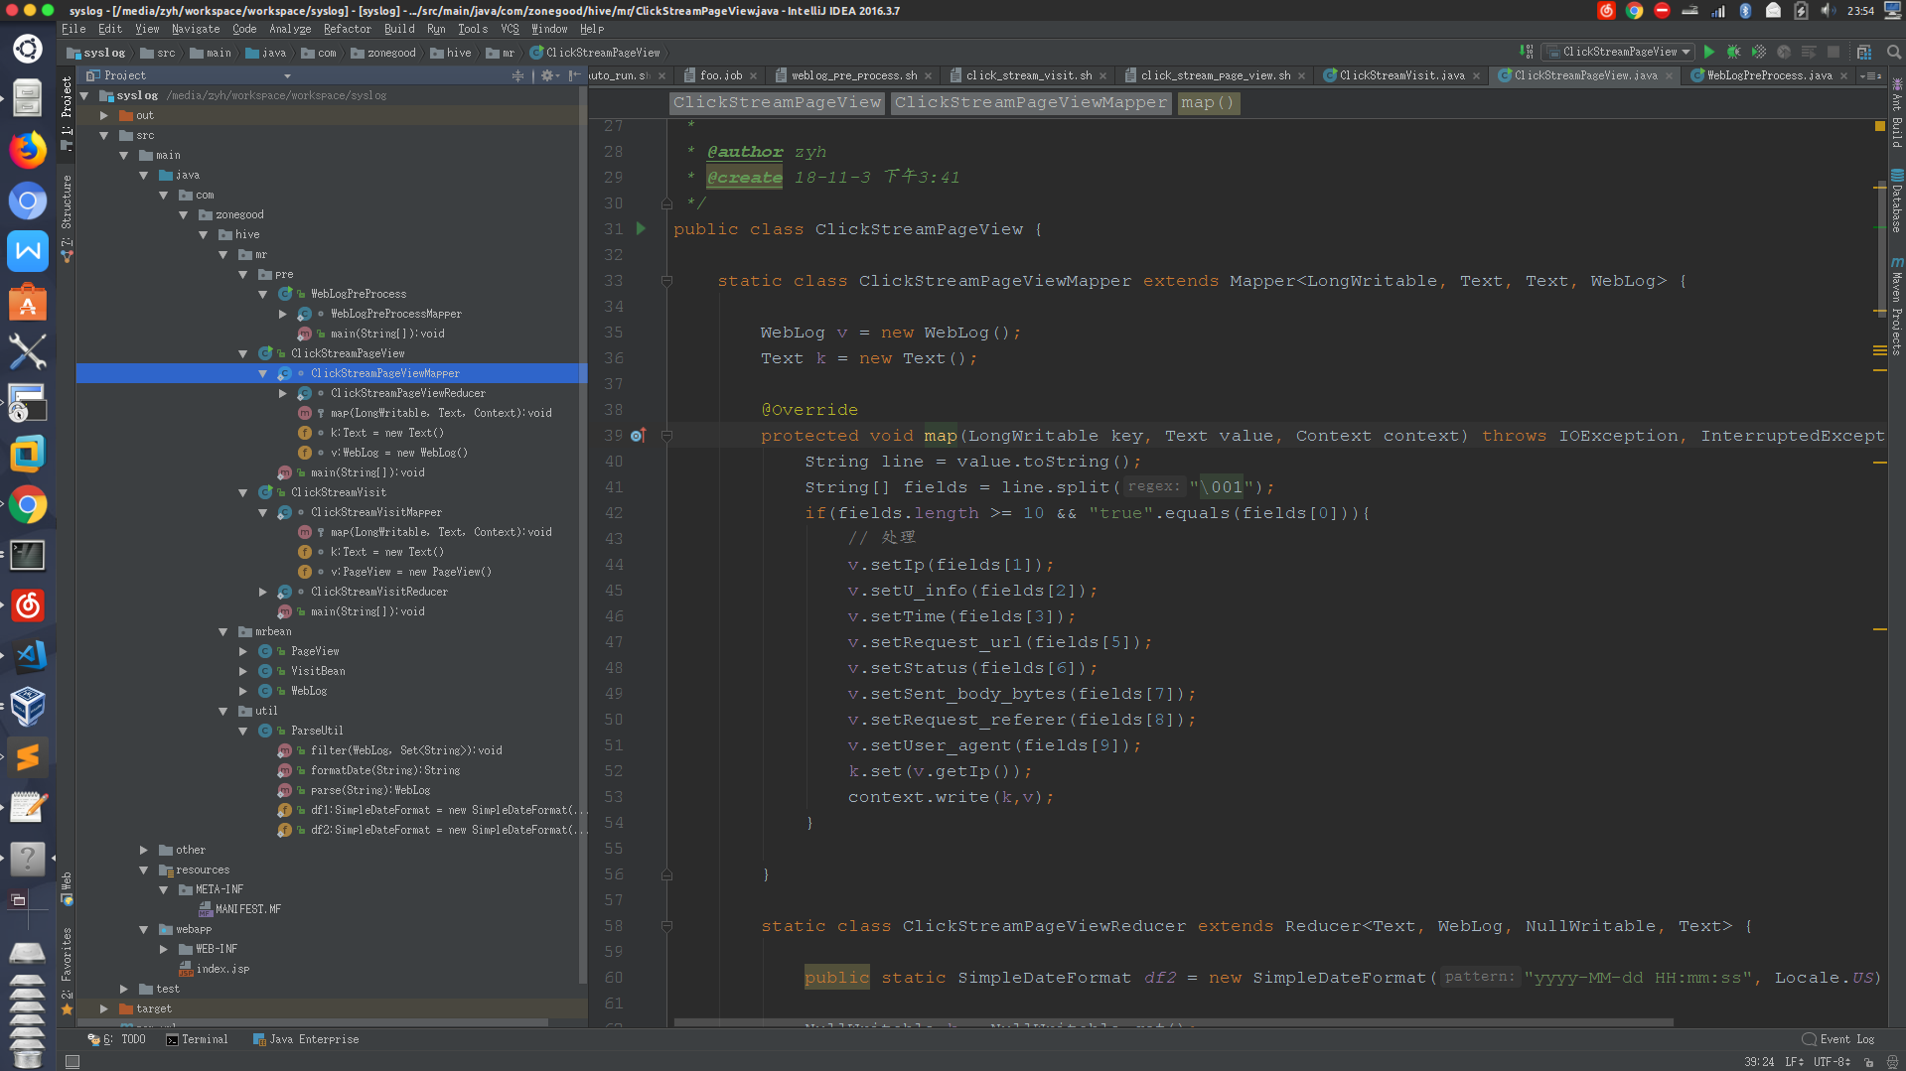Click yellow warning marker at stripe top
Image resolution: width=1906 pixels, height=1071 pixels.
[x=1879, y=126]
